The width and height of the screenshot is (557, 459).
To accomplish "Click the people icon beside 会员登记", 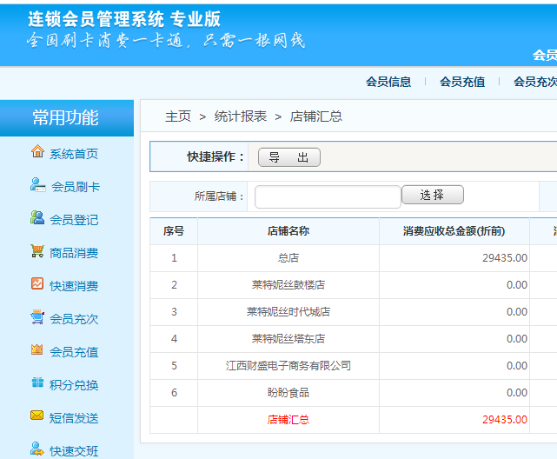I will pos(37,218).
